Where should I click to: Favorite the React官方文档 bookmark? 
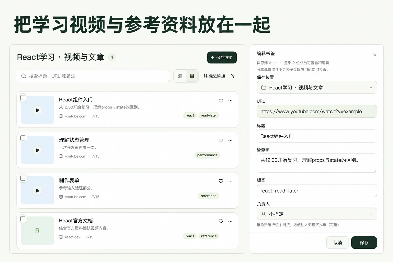coord(221,221)
